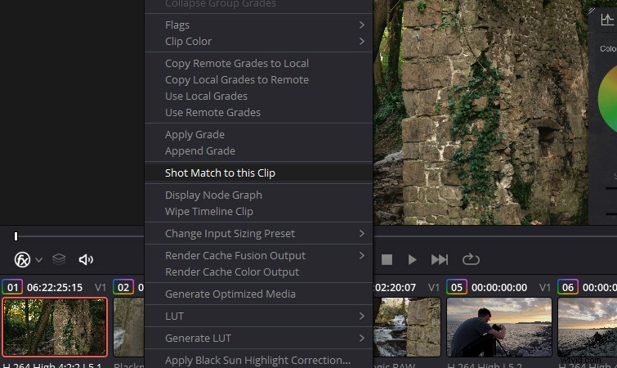Click timecode 06:22:25:15 of clip 01
This screenshot has width=617, height=368.
coord(55,288)
